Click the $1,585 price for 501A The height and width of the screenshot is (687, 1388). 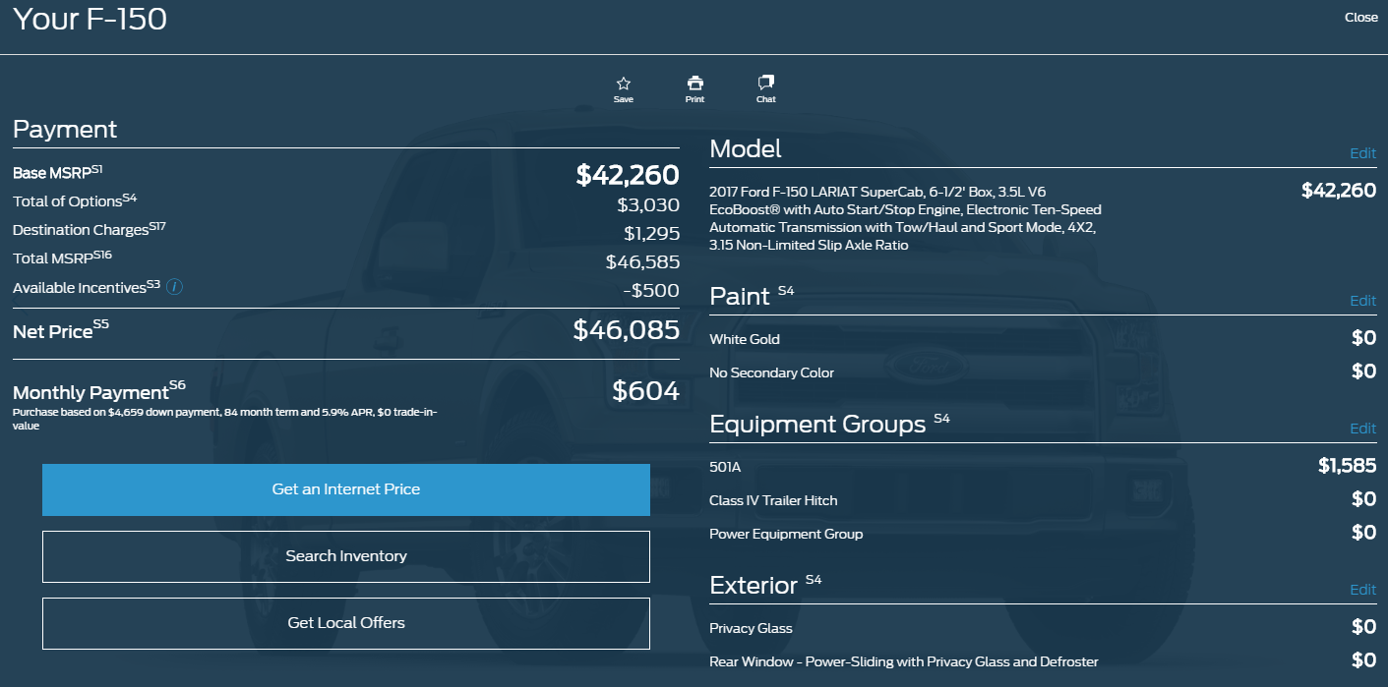tap(1347, 466)
